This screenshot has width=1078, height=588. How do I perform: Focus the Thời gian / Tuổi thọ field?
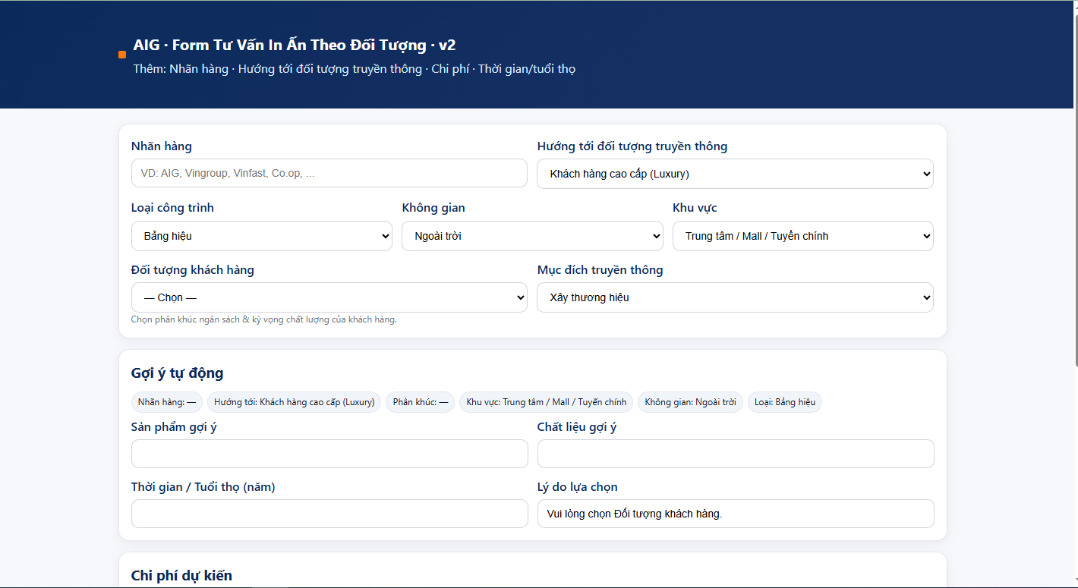point(329,514)
